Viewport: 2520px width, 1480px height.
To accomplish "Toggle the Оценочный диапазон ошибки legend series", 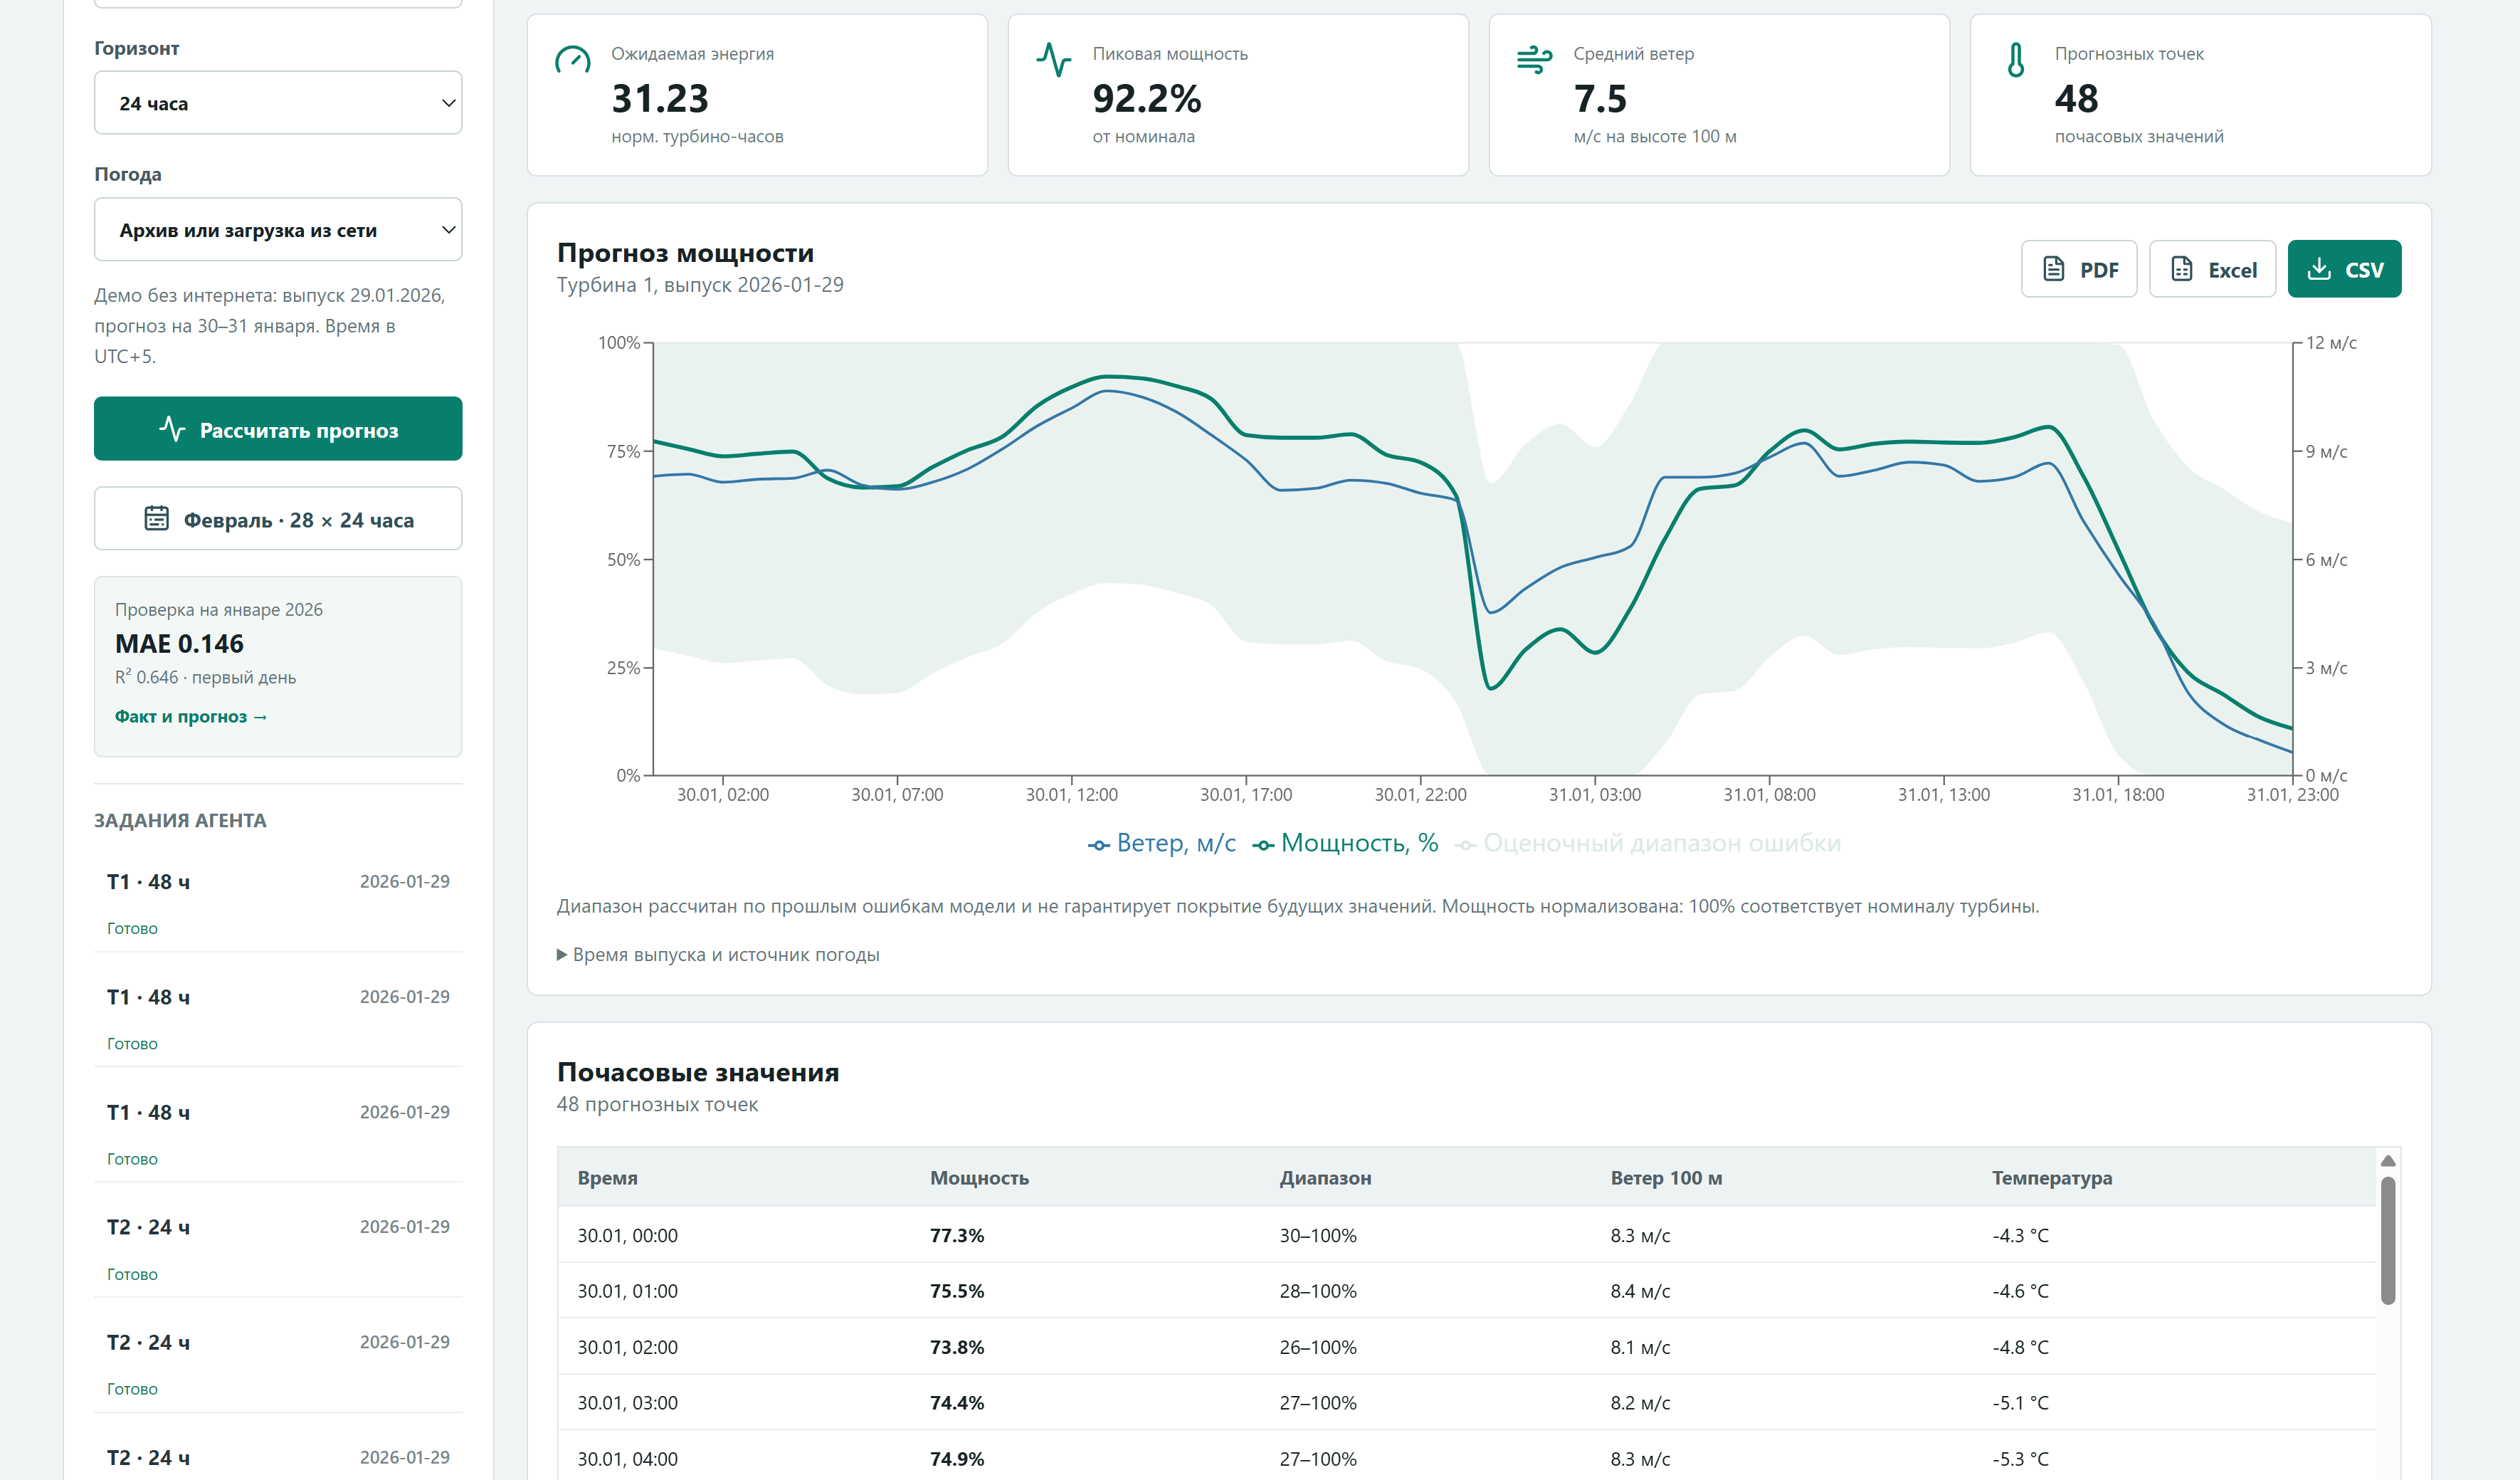I will click(x=1648, y=843).
